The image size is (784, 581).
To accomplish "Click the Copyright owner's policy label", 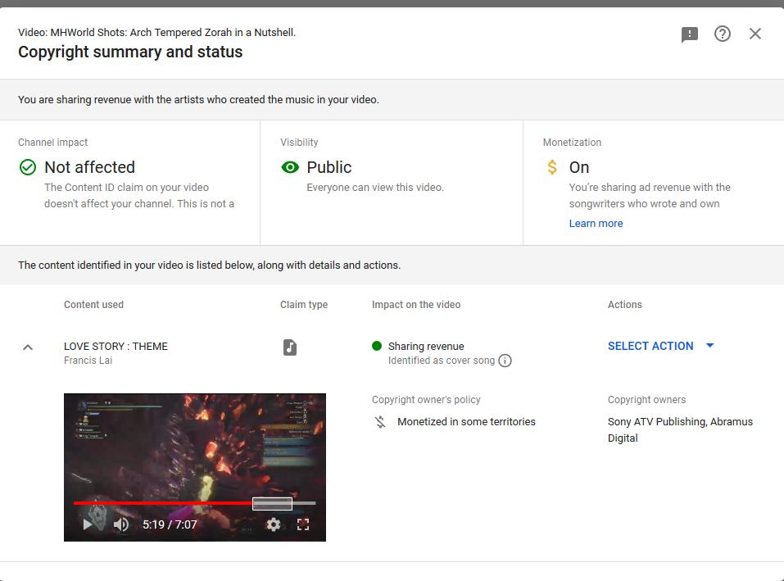I will click(x=426, y=400).
